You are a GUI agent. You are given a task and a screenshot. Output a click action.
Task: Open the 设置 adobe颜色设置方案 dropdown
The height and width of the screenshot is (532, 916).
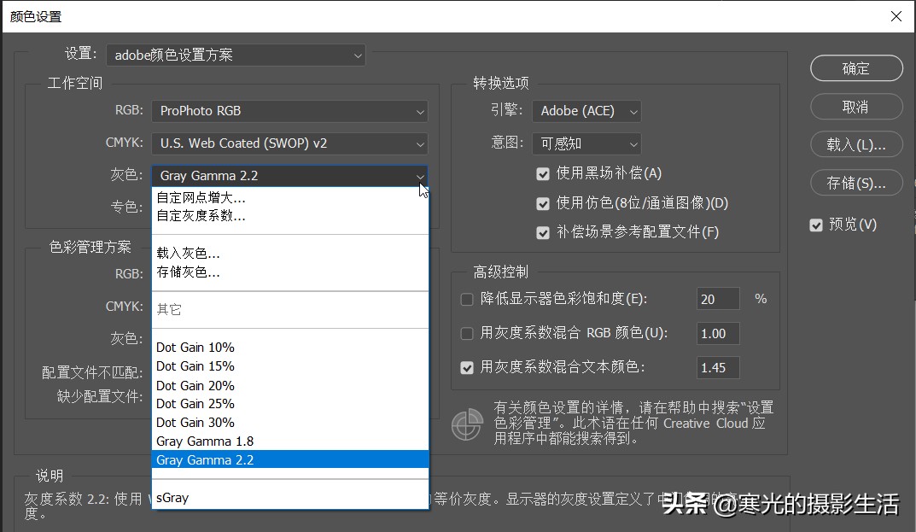(x=236, y=55)
